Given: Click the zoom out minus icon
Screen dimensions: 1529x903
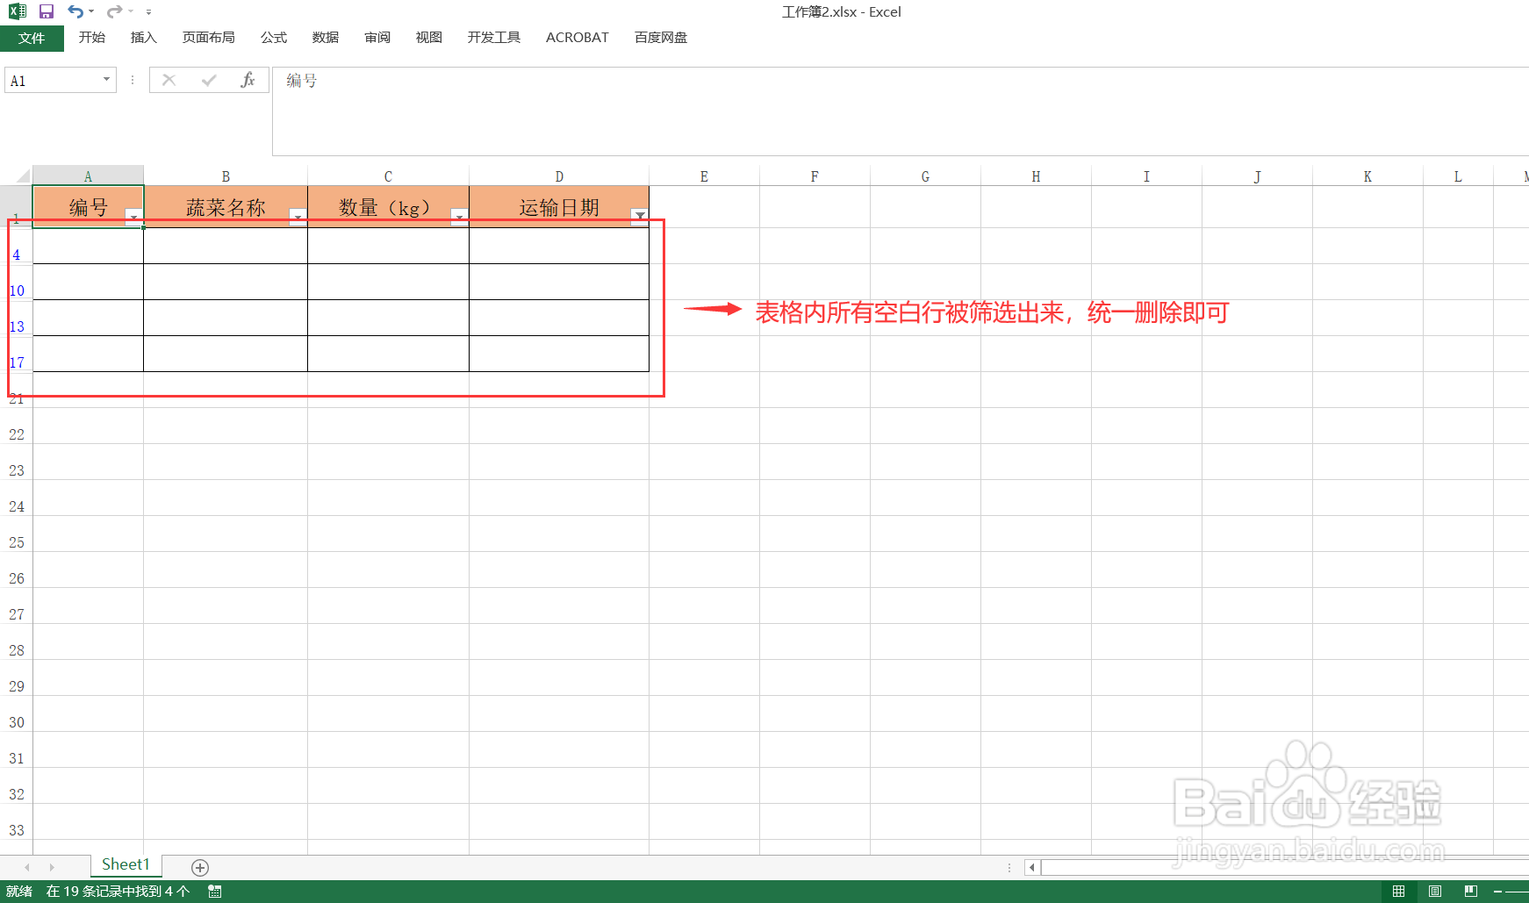Looking at the screenshot, I should 1497,892.
